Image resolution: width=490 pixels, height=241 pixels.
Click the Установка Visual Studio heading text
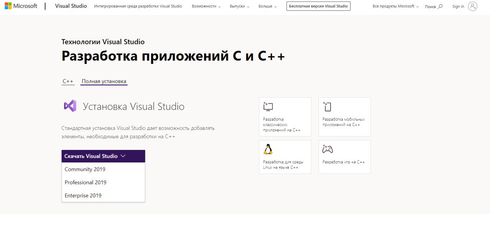(x=134, y=106)
